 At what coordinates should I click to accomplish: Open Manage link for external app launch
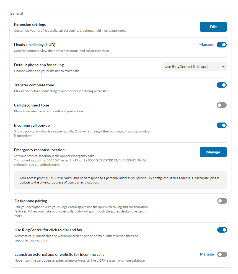click(x=207, y=254)
